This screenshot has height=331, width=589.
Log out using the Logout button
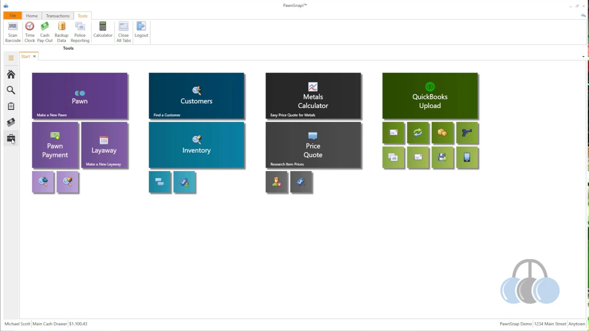pyautogui.click(x=141, y=30)
